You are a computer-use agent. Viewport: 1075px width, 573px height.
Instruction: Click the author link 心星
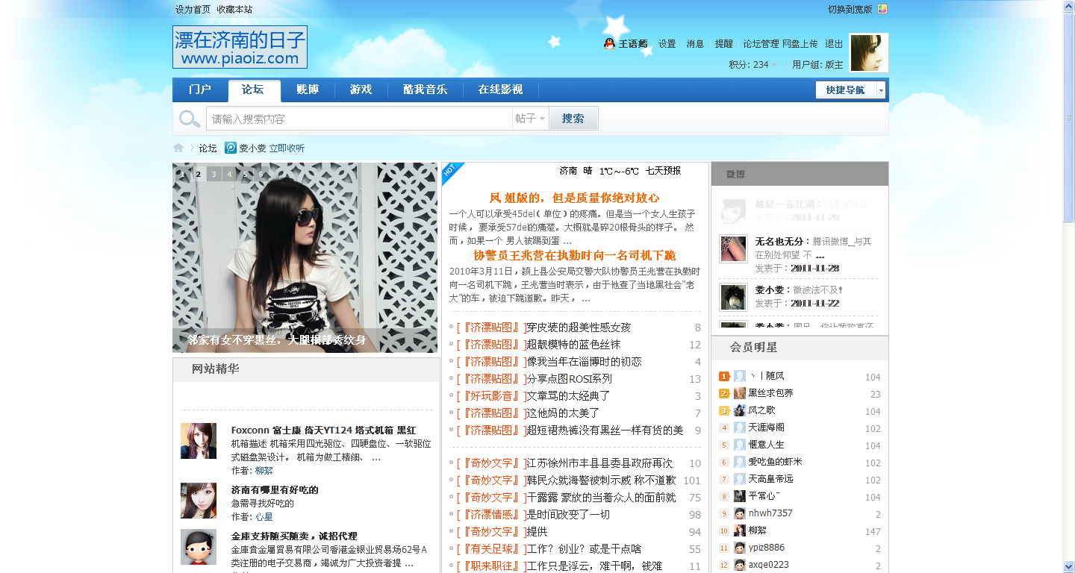tap(264, 517)
